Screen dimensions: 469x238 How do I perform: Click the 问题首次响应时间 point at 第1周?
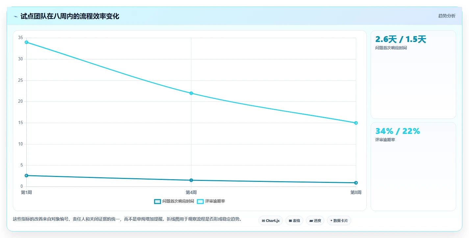pos(26,176)
